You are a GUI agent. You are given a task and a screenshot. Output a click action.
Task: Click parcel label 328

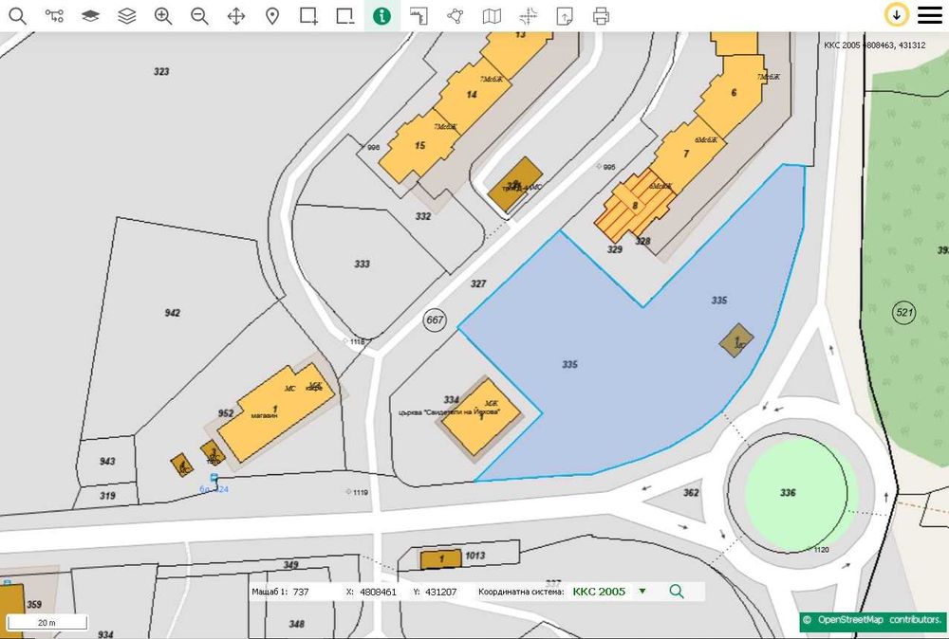pyautogui.click(x=642, y=241)
